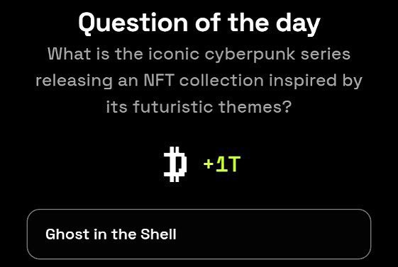Viewport: 398px width, 267px height.
Task: Click the word 'releasing' in the question
Action: pos(74,81)
